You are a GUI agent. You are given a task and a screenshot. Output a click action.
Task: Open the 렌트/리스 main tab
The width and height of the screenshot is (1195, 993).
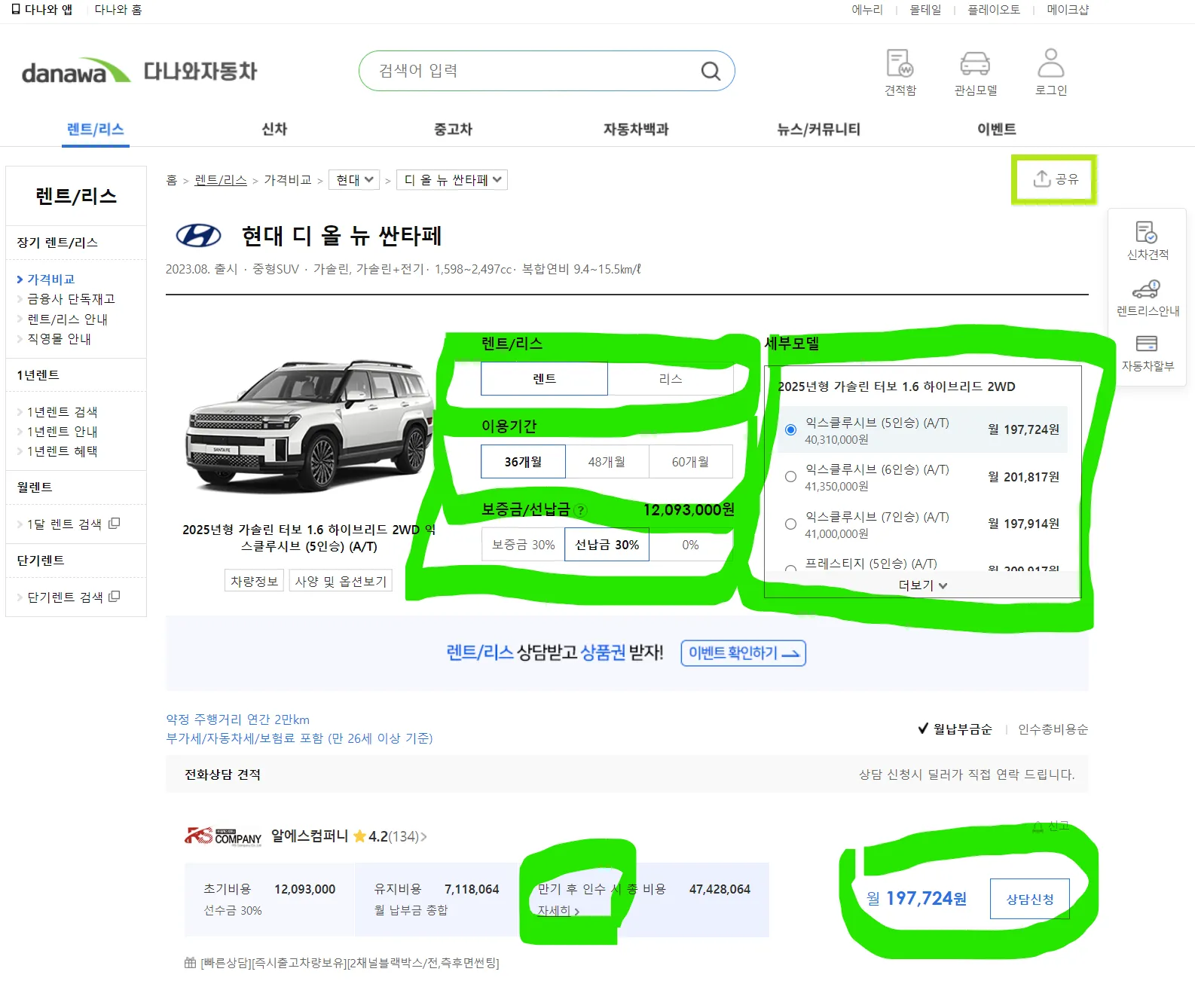point(95,129)
